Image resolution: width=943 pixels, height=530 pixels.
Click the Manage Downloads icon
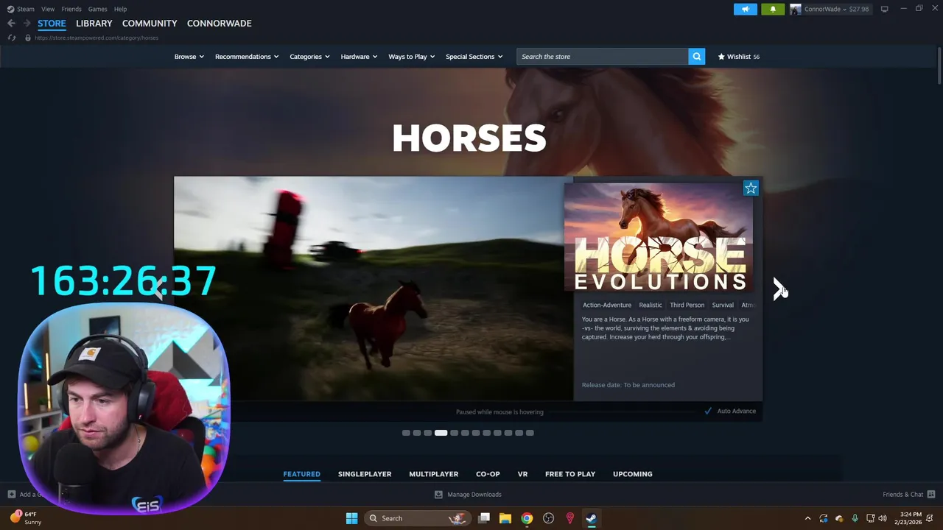(x=438, y=495)
